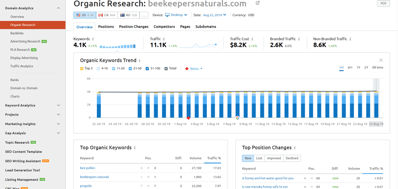Select the AU flag database button
This screenshot has height=189, width=398.
click(x=129, y=15)
